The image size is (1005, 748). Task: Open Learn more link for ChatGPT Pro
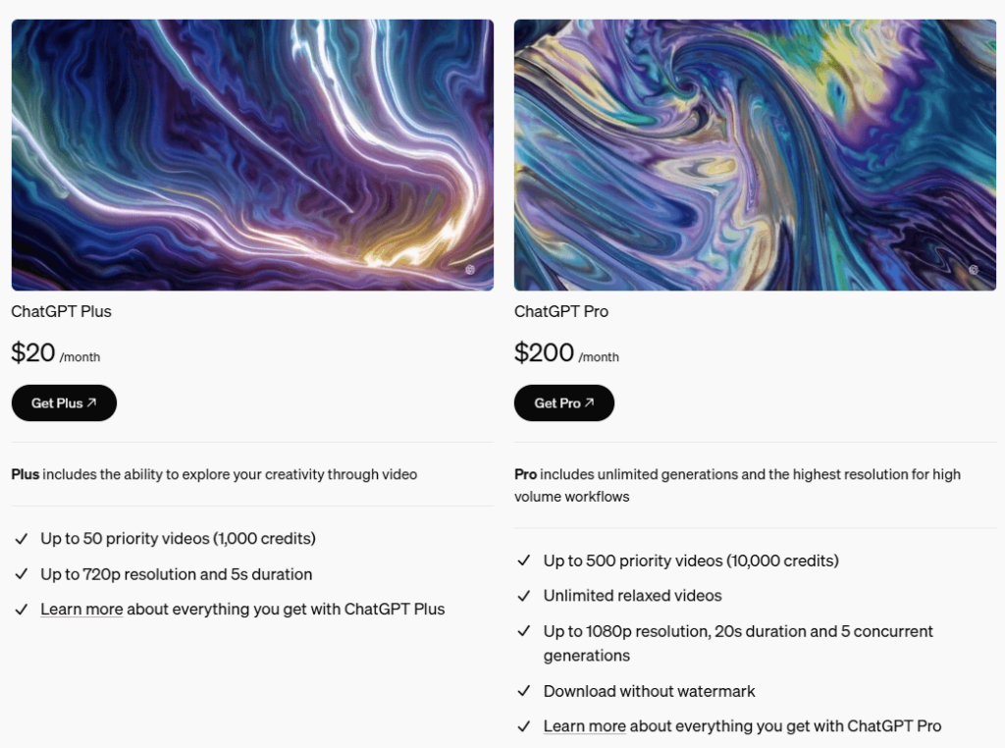click(x=585, y=725)
